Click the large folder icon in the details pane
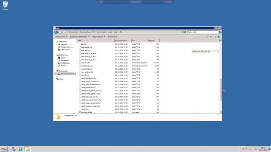 [58, 117]
